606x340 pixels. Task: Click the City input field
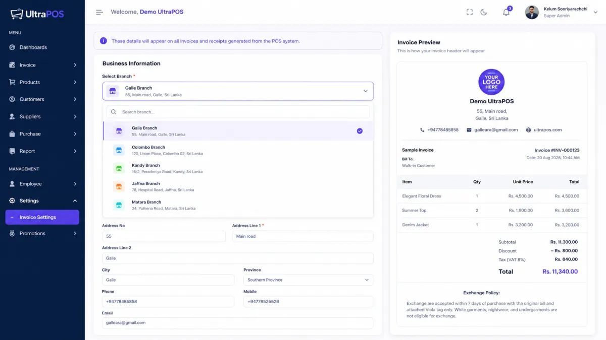tap(168, 280)
